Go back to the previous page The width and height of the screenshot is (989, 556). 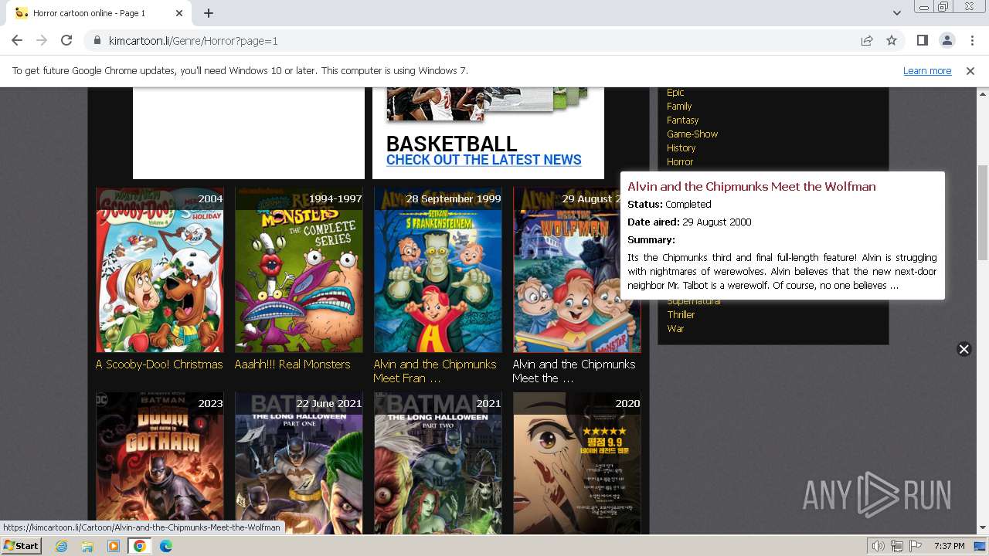(x=17, y=40)
